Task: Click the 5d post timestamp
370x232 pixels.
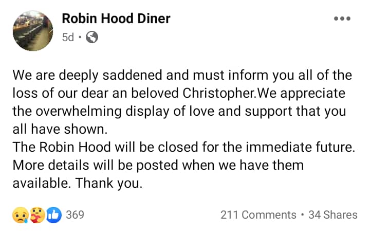Action: point(68,38)
